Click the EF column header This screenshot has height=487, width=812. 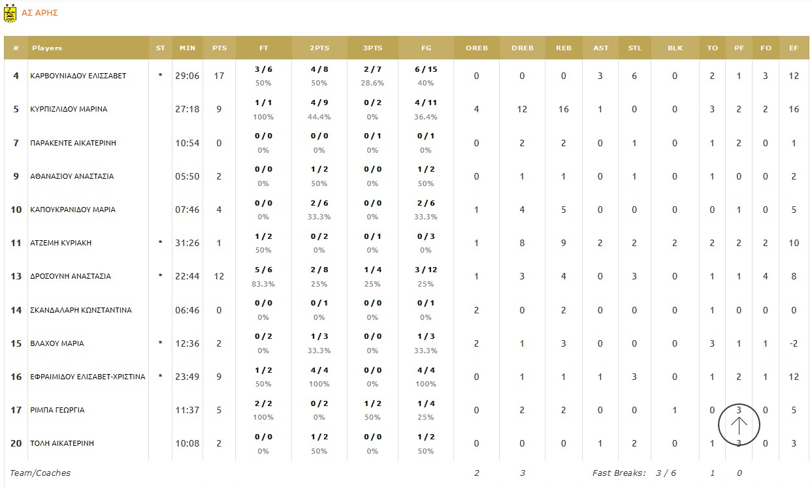[x=794, y=48]
